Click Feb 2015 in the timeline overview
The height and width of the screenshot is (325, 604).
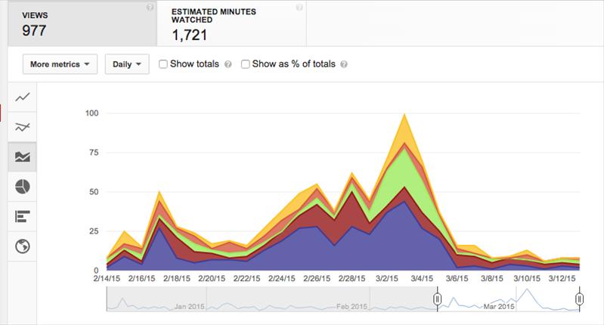(352, 307)
